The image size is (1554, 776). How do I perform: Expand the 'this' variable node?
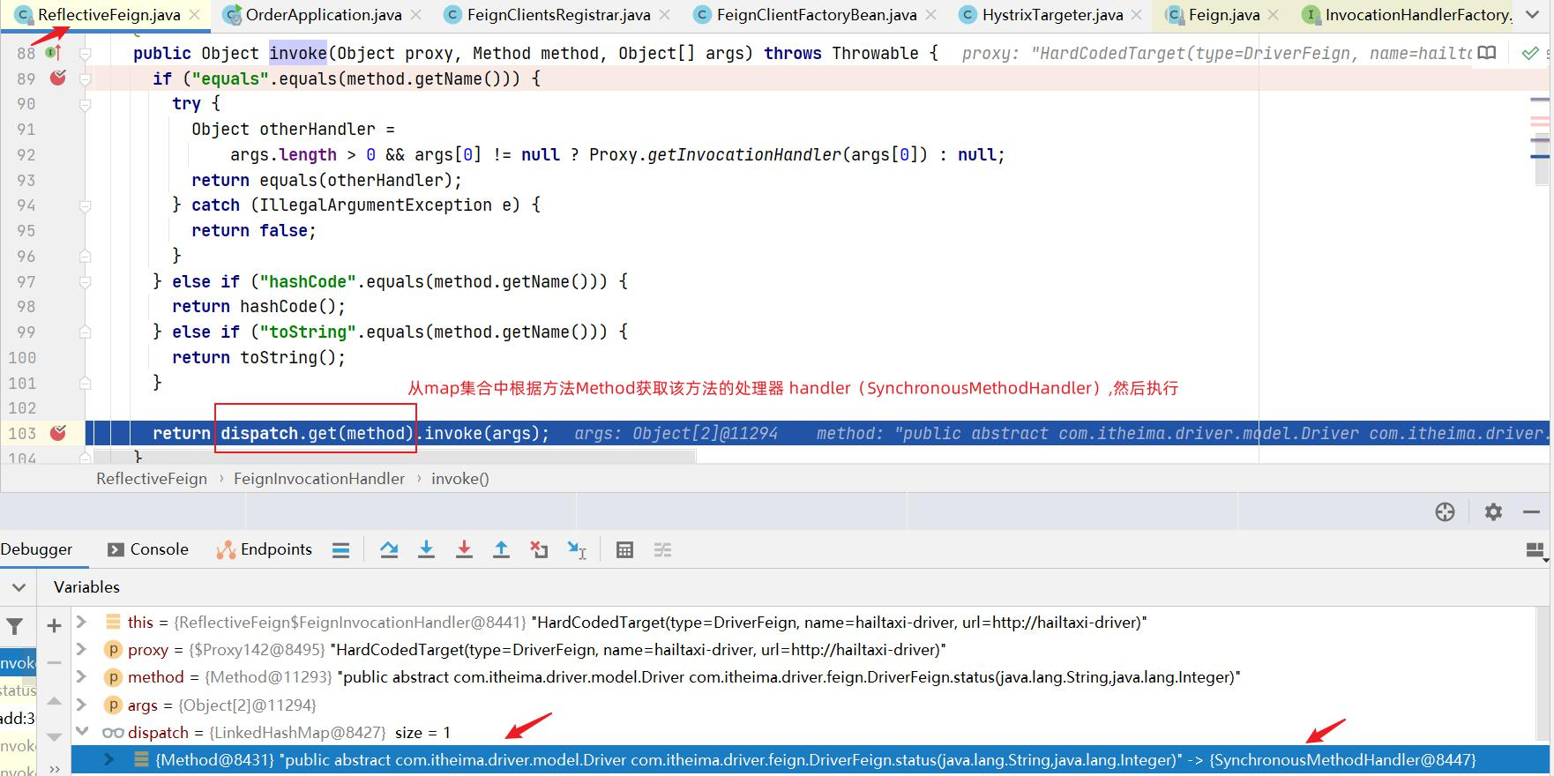82,622
